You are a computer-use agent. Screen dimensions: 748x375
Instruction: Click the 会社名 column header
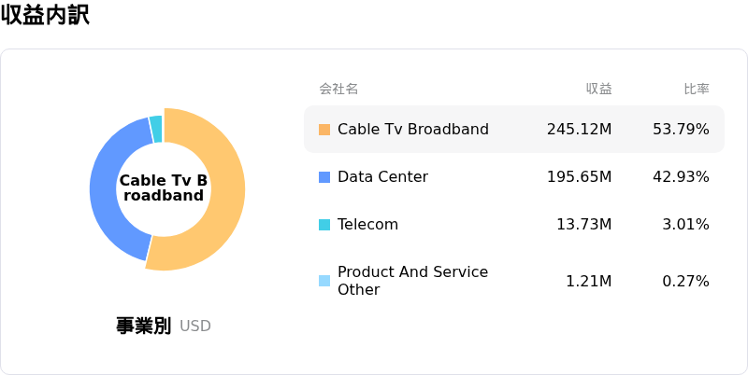click(338, 89)
